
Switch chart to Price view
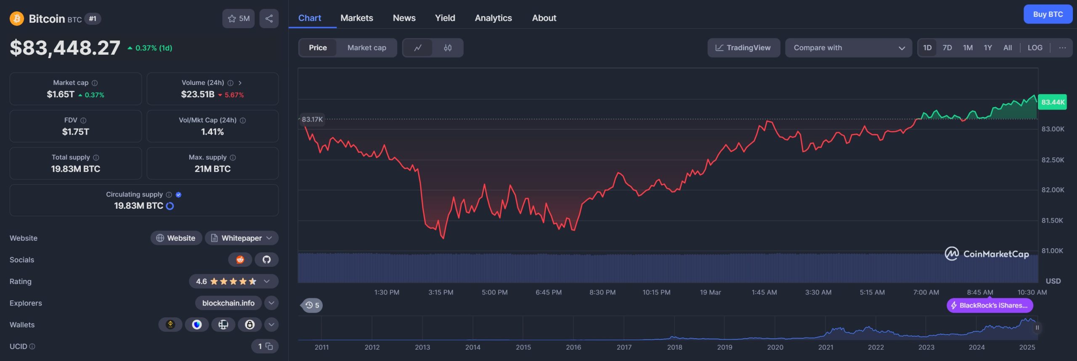point(318,48)
